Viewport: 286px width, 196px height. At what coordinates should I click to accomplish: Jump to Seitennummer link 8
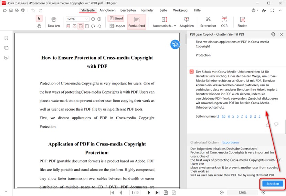[x=246, y=116]
